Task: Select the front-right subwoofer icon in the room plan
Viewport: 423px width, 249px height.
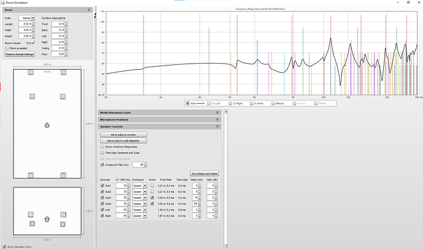Action: [x=63, y=72]
